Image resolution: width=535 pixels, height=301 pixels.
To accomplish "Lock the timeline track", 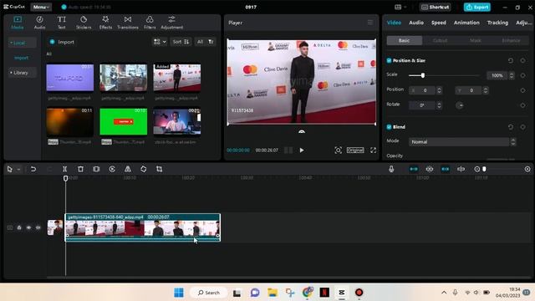I will [x=19, y=227].
